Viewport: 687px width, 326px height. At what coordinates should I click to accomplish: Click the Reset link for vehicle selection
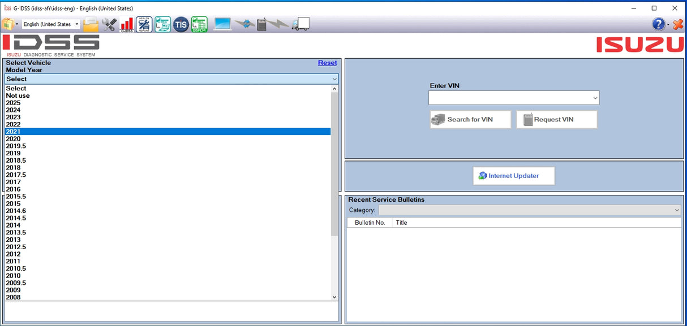327,63
